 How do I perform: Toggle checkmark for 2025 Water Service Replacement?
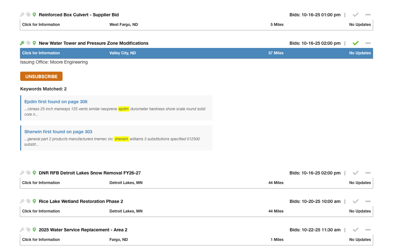(355, 230)
